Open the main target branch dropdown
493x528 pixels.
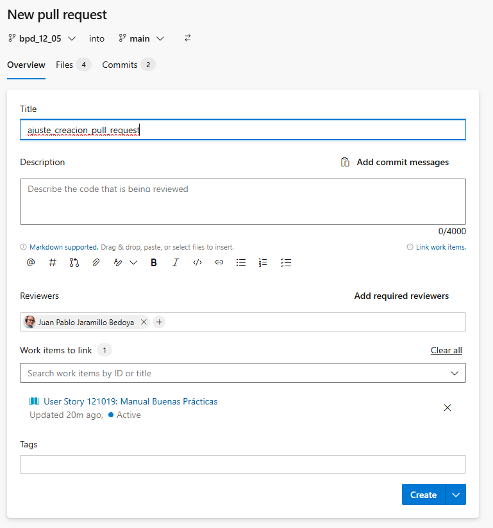[142, 38]
